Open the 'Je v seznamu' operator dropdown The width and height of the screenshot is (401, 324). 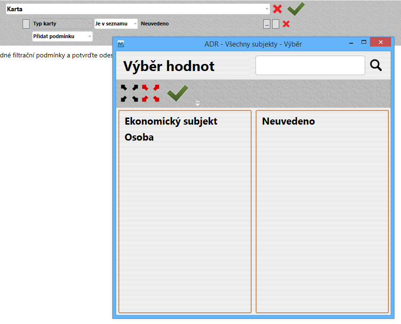135,24
